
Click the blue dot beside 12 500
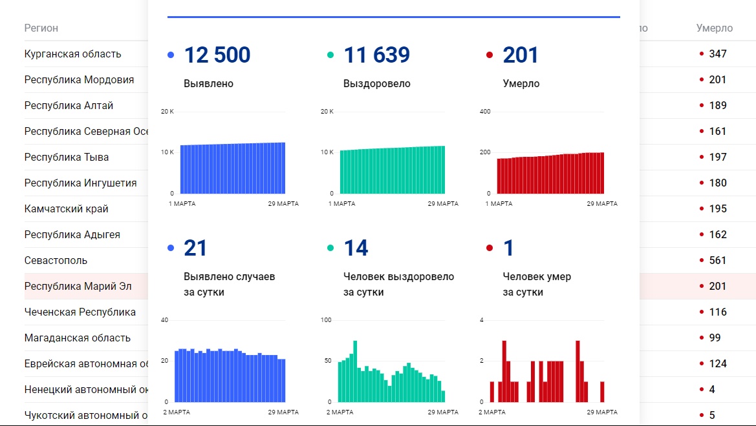[171, 56]
